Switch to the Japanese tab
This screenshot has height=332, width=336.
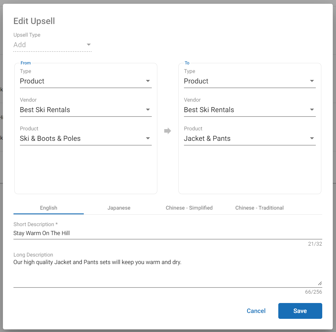(x=119, y=208)
